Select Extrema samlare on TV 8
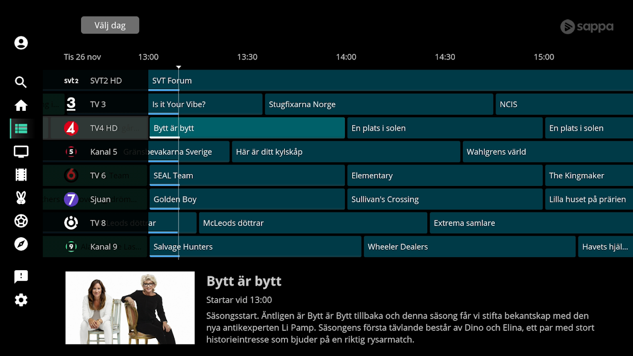This screenshot has height=356, width=633. (x=531, y=223)
